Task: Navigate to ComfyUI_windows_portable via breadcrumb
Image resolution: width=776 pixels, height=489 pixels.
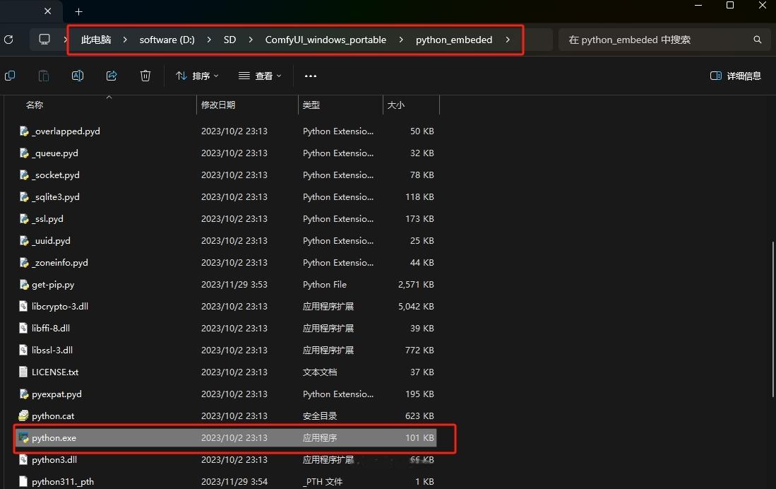Action: pos(326,40)
